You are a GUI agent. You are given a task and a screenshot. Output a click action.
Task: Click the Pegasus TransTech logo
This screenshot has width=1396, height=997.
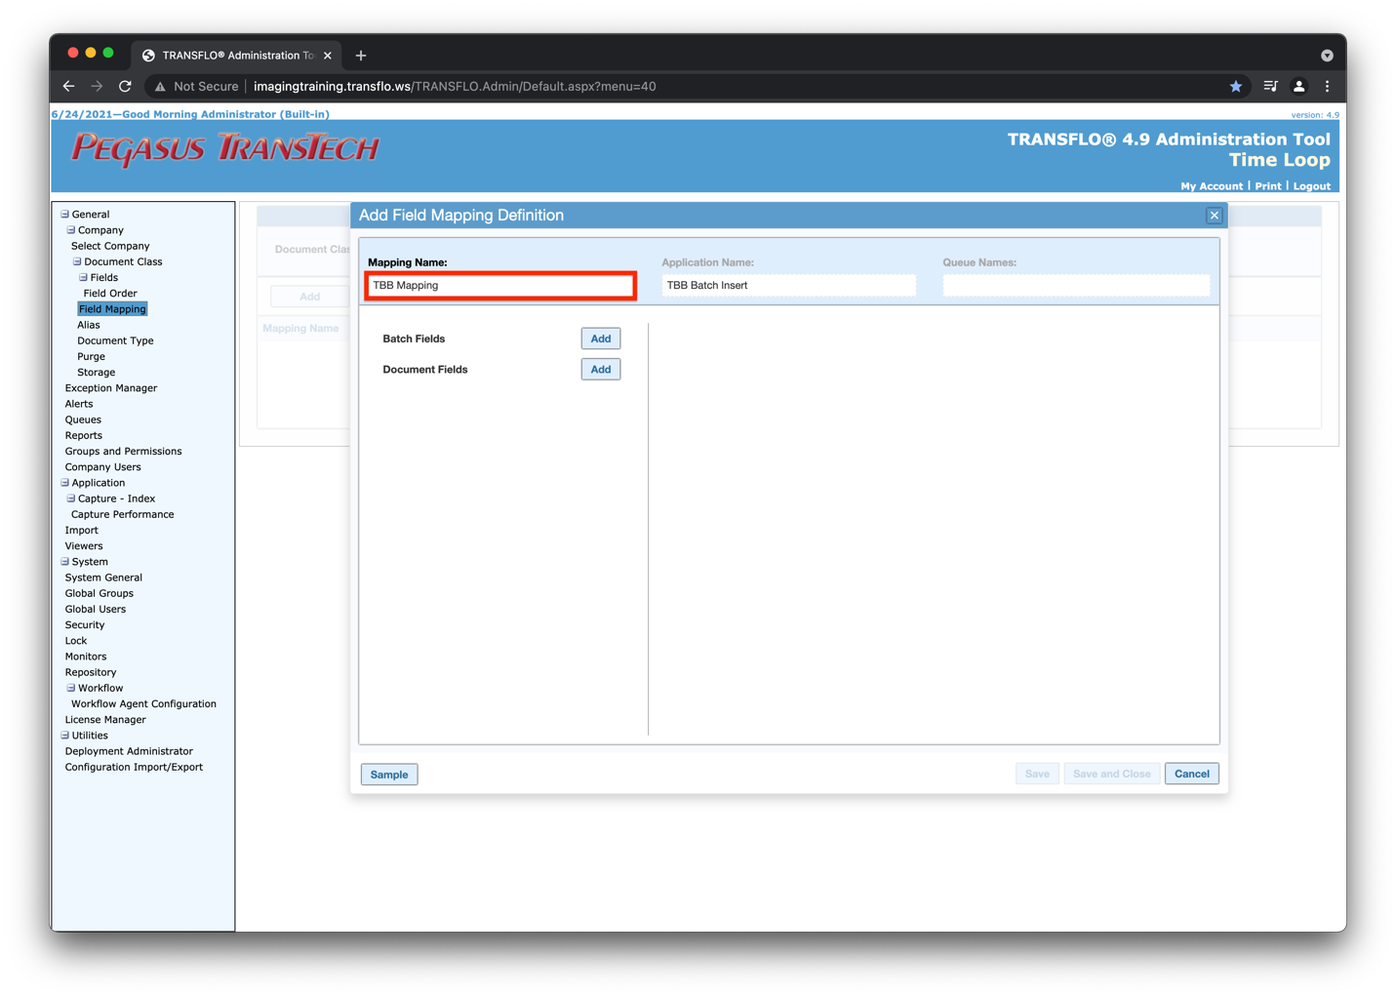225,148
